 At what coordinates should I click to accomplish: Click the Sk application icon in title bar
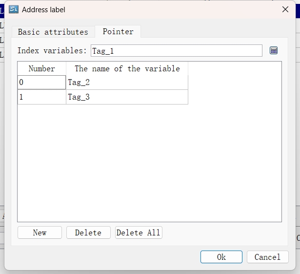coord(14,9)
